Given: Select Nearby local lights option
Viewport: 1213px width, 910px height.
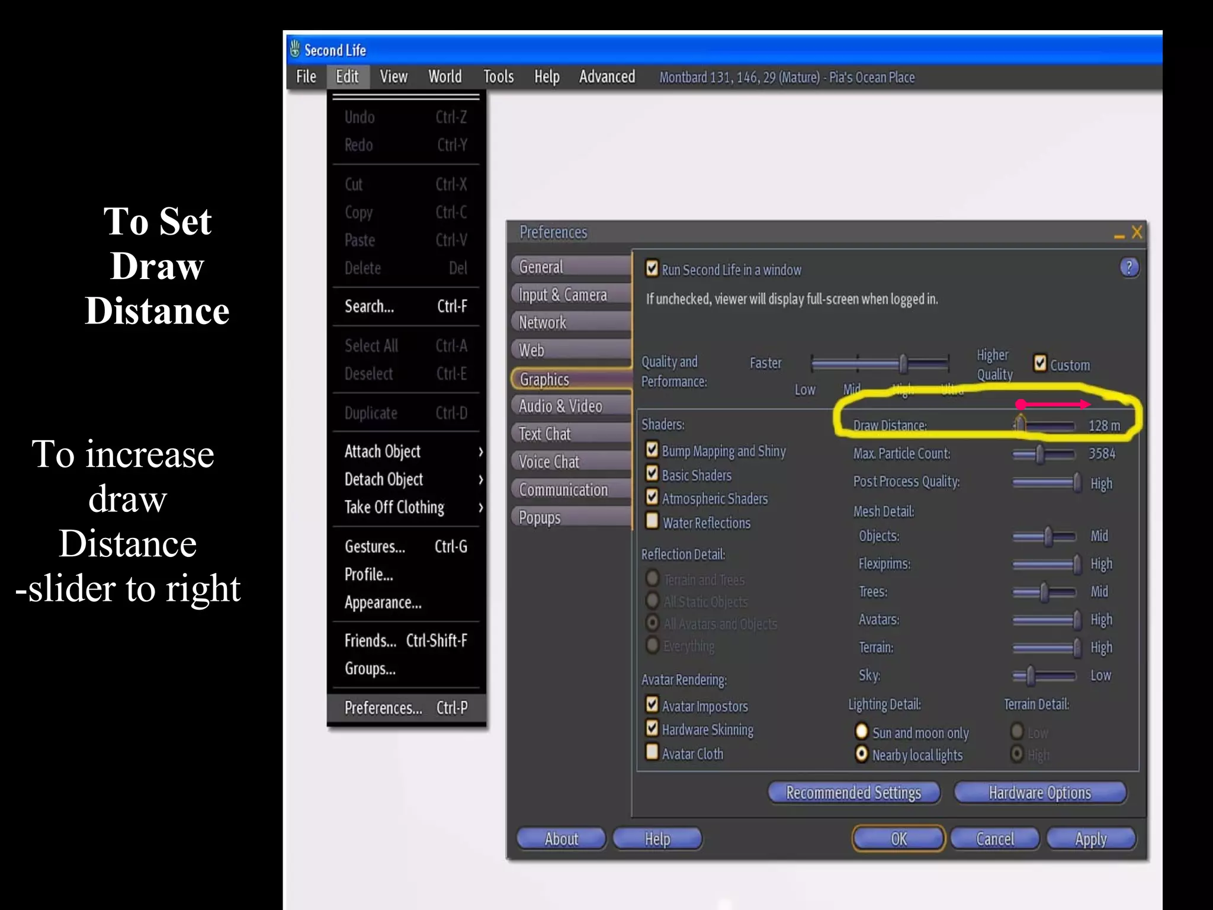Looking at the screenshot, I should coord(862,754).
